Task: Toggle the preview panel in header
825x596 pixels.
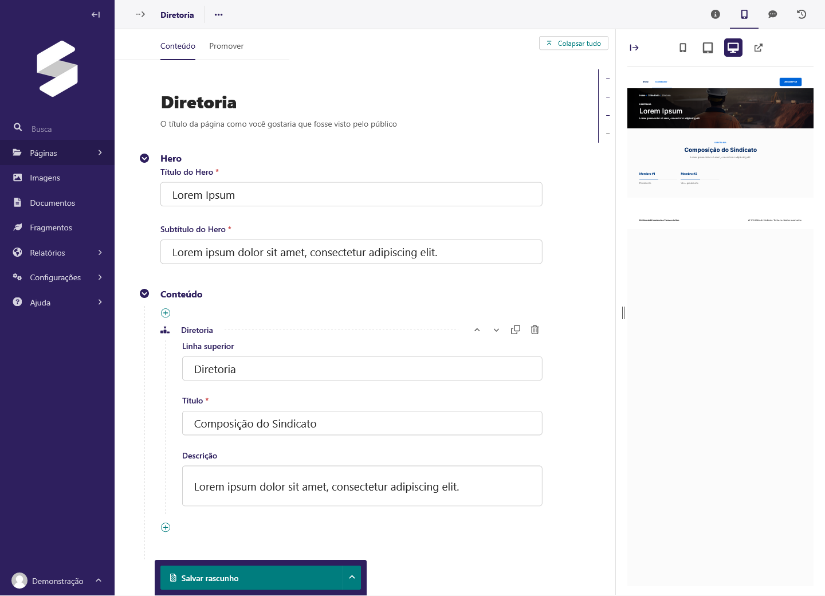Action: click(744, 14)
